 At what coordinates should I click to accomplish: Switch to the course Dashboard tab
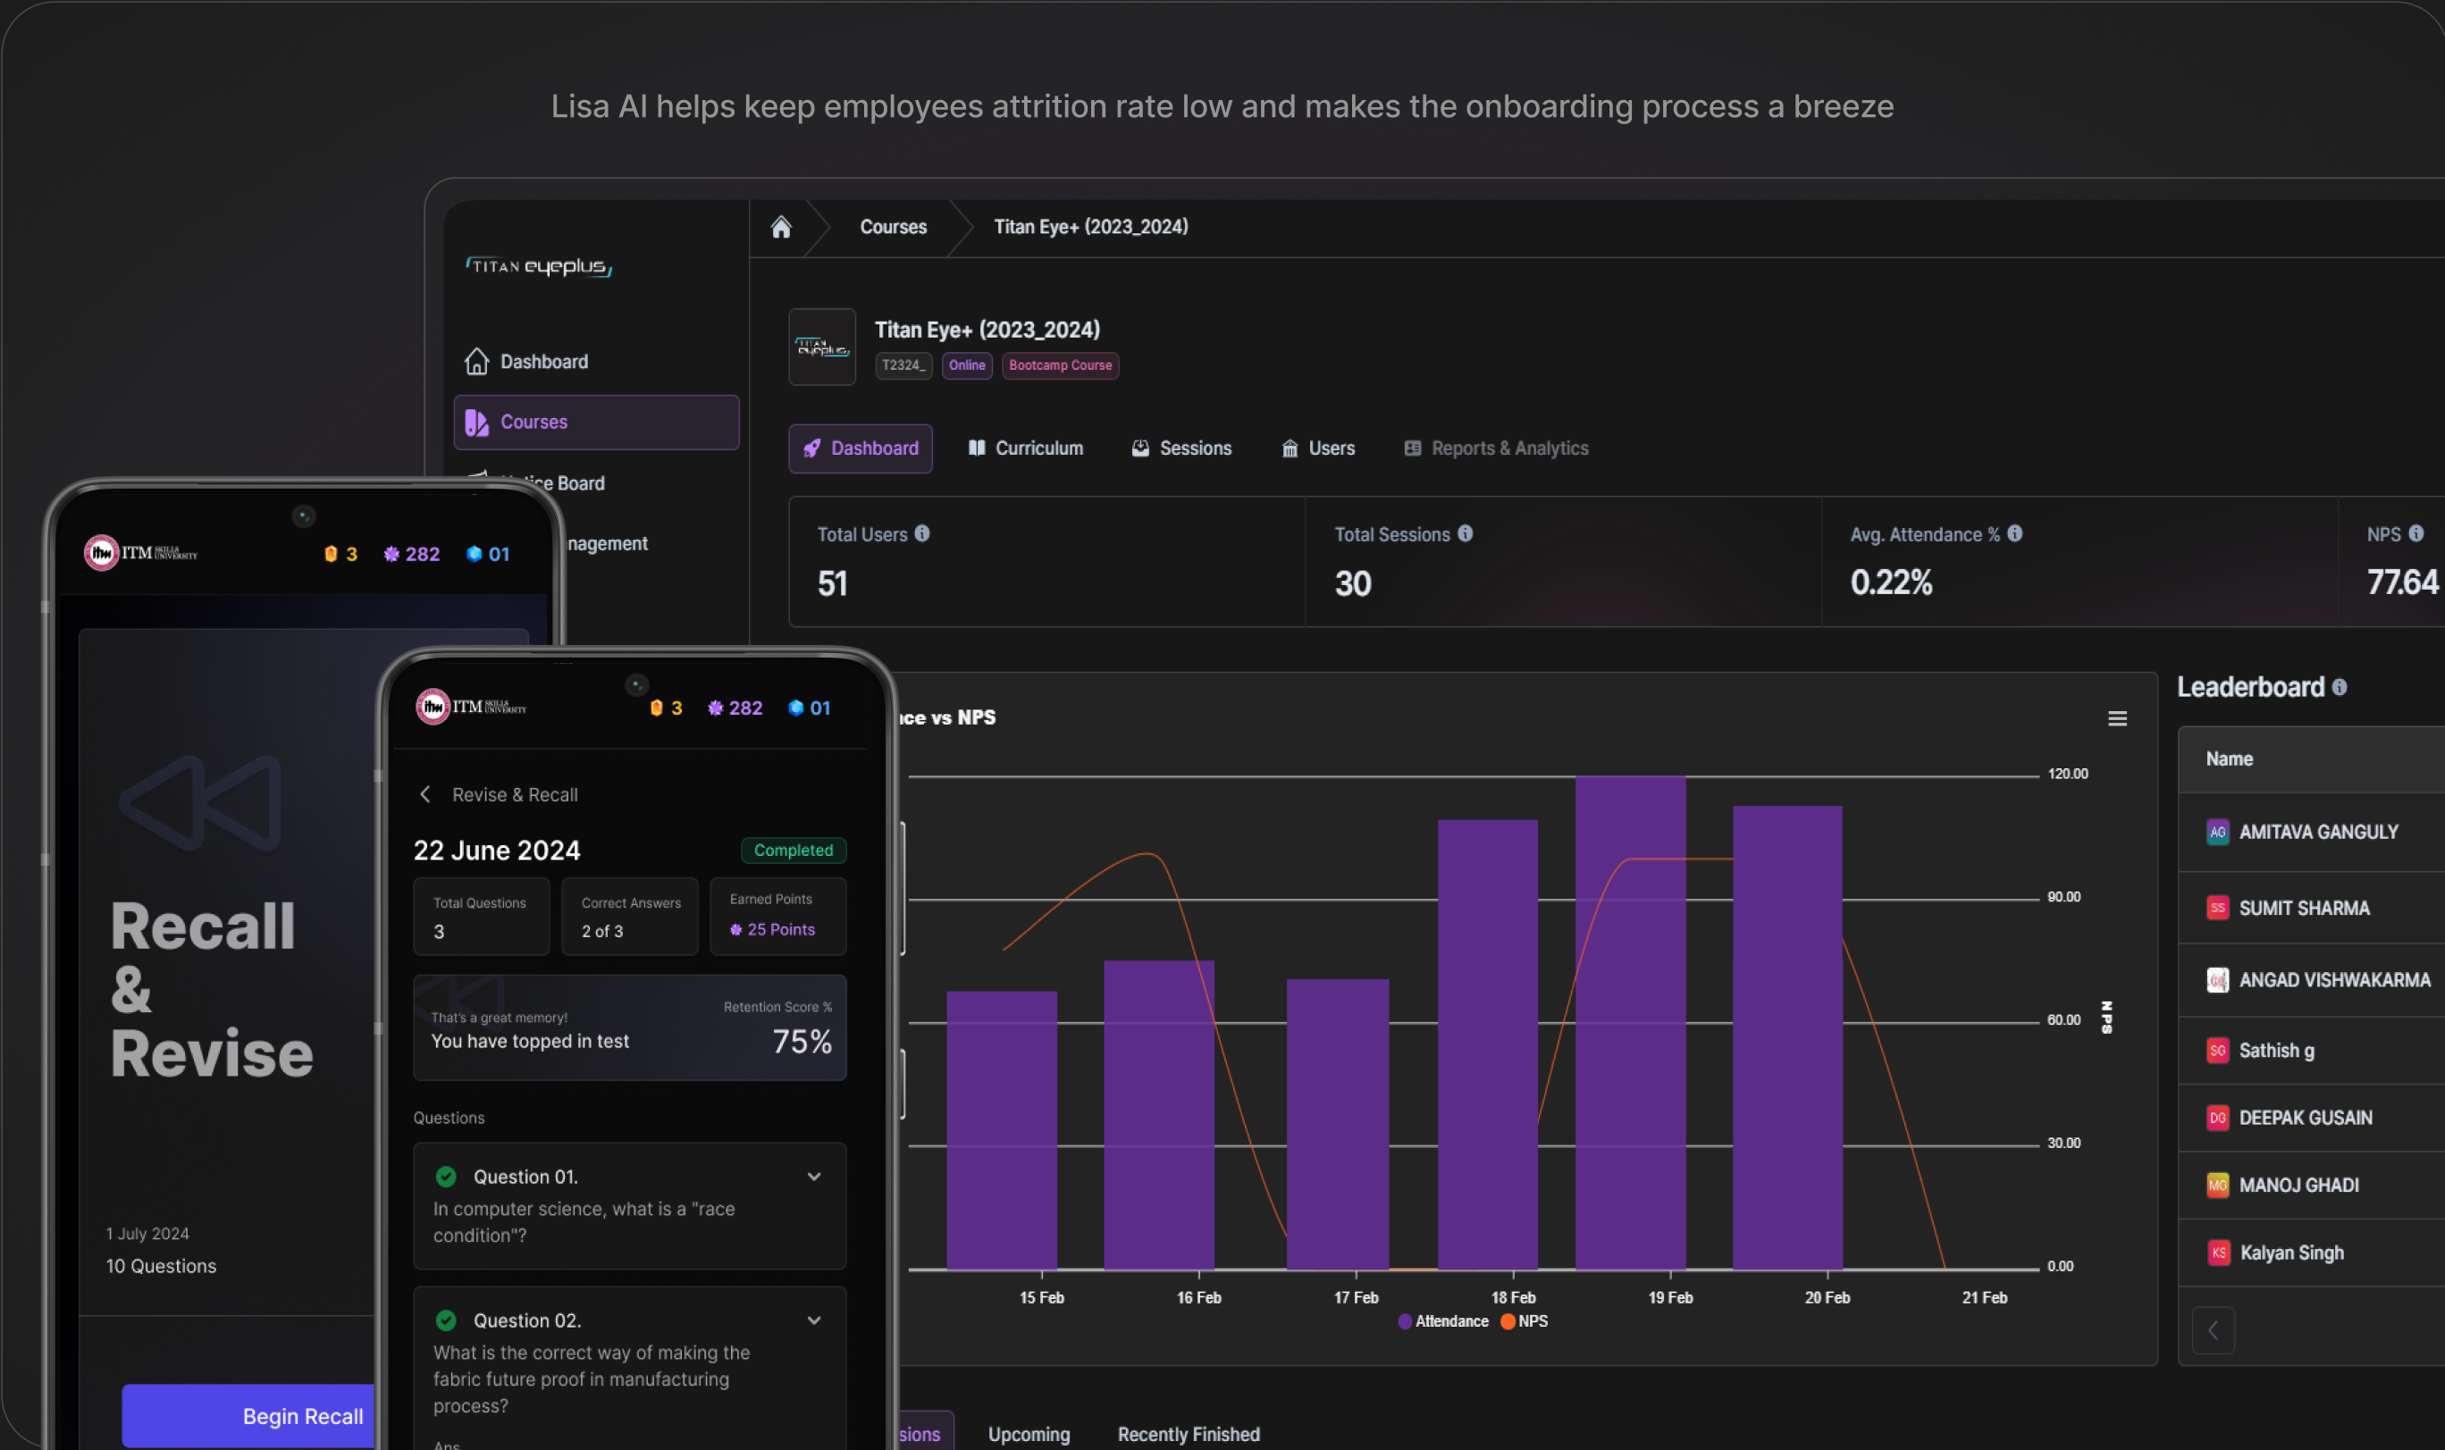coord(860,448)
